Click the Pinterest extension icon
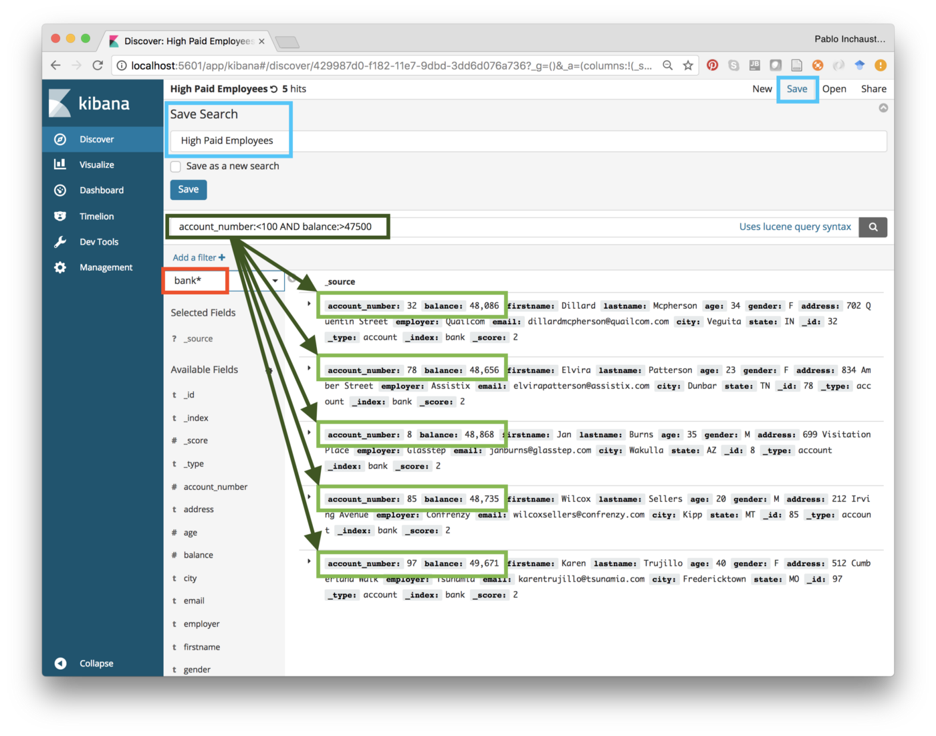 pyautogui.click(x=713, y=65)
